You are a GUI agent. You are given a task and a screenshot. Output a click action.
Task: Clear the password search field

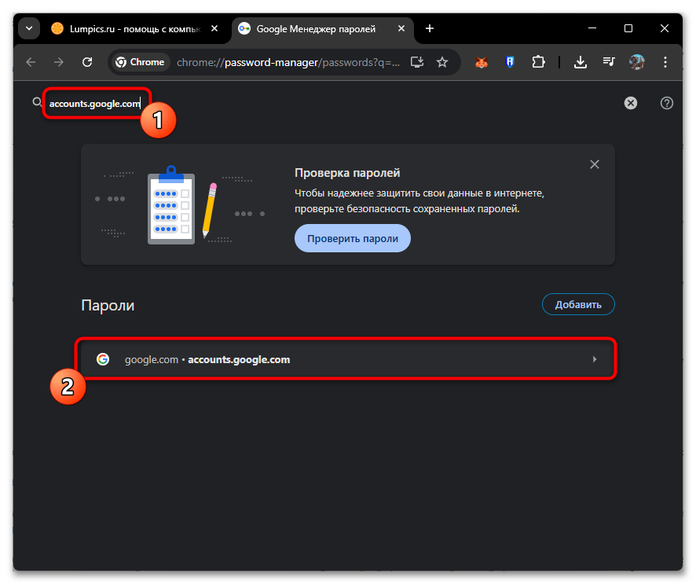point(630,103)
